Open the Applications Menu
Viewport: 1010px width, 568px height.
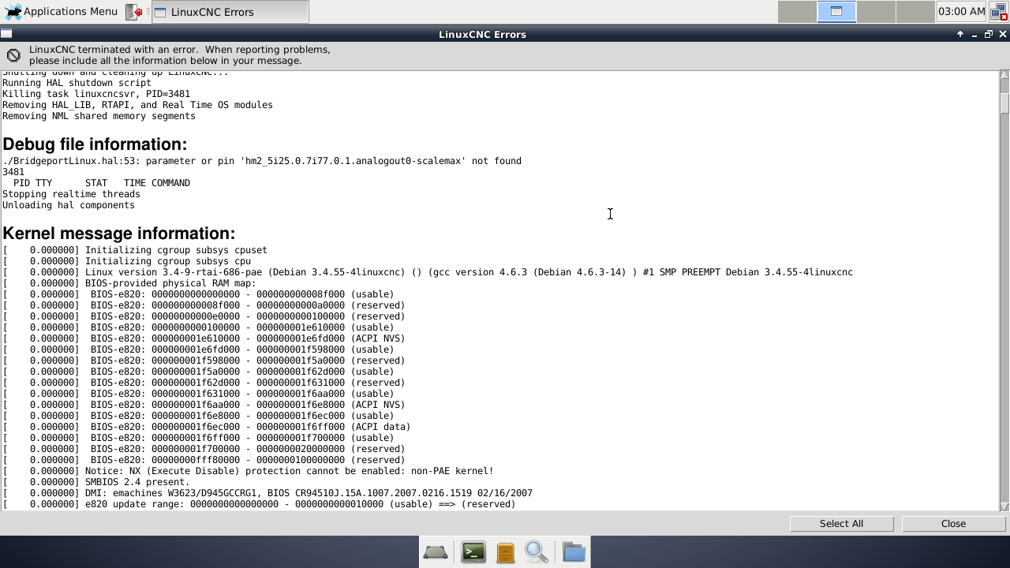coord(61,12)
